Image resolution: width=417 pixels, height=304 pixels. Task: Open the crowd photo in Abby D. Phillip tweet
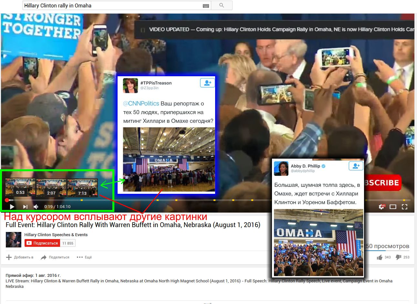click(x=318, y=243)
